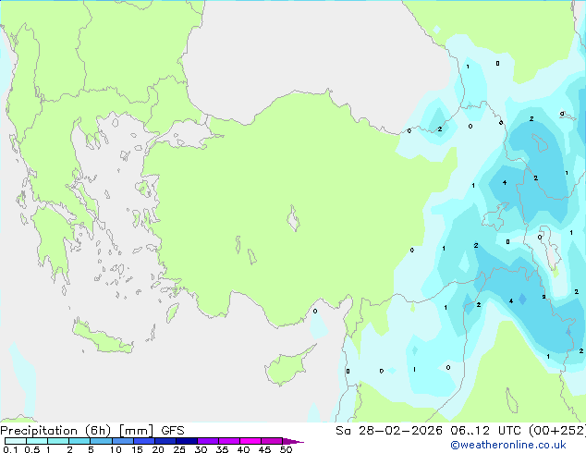This screenshot has width=586, height=453.
Task: Select the 'Sa 28-02-2026 06..12 UTC' date text
Action: tap(431, 431)
